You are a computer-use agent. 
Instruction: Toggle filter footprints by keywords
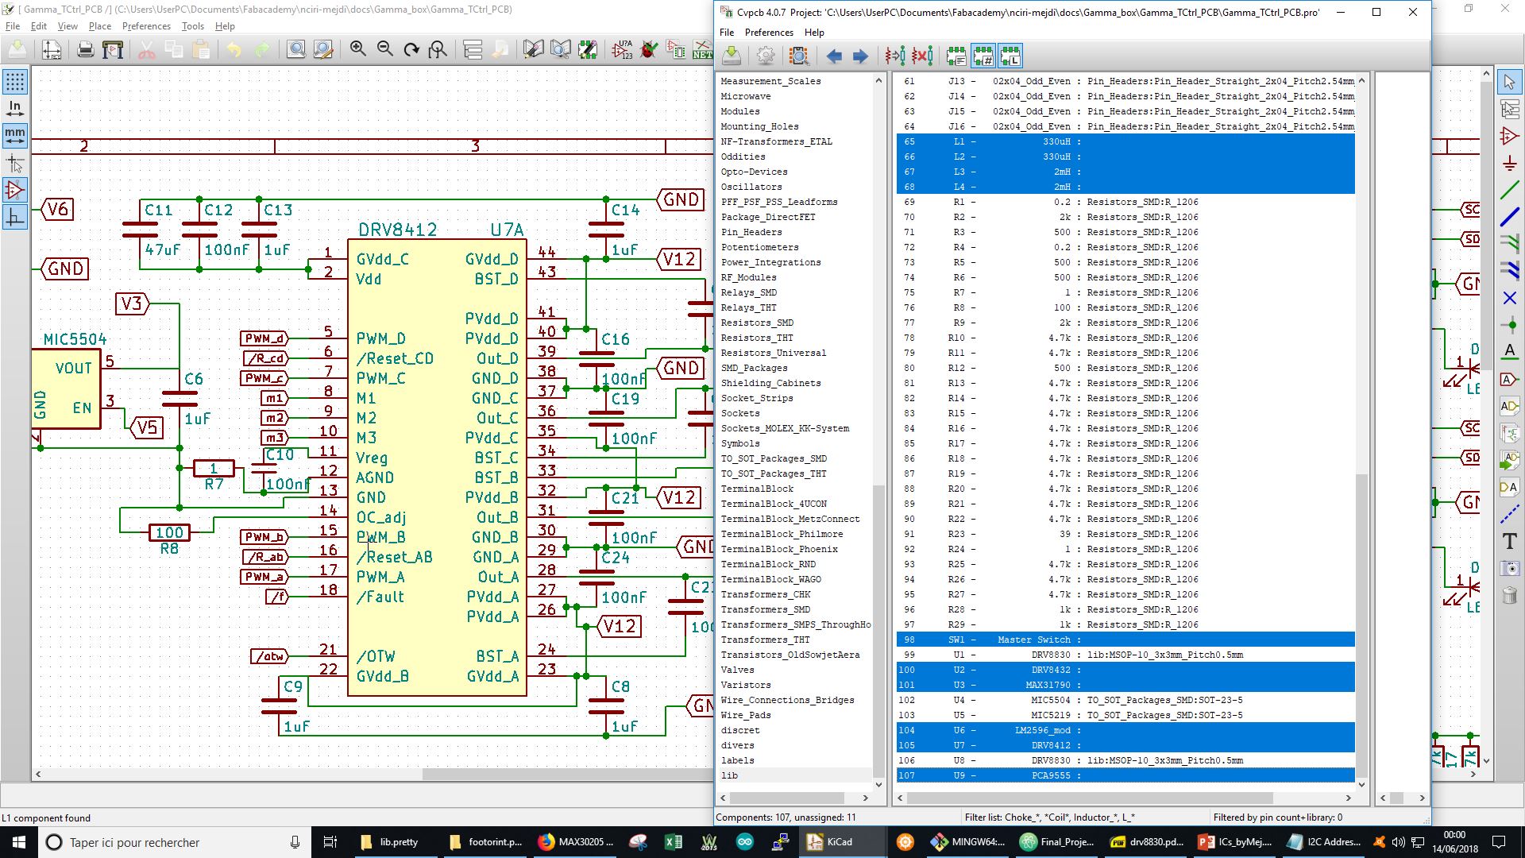[x=956, y=56]
